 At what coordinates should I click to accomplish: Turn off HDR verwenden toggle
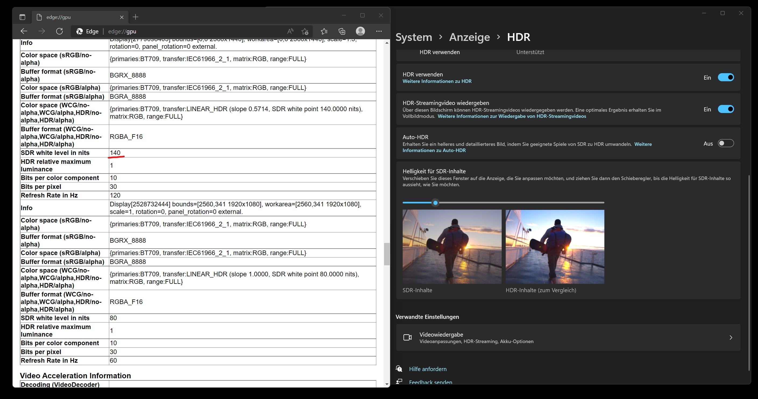[726, 77]
